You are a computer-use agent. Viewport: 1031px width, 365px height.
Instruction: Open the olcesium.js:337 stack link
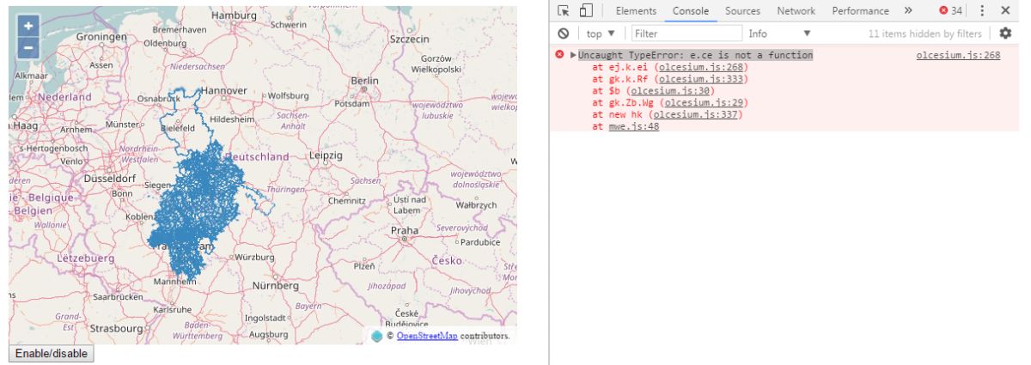click(694, 115)
